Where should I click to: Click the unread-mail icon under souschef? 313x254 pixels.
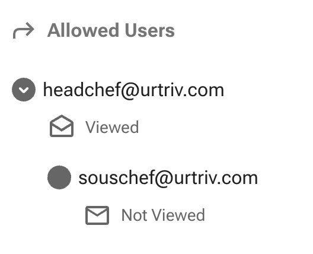pyautogui.click(x=97, y=215)
